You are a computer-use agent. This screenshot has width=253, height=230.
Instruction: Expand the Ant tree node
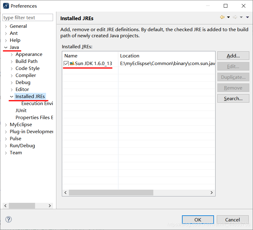pos(6,34)
